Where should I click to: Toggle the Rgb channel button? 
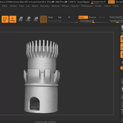60,17
